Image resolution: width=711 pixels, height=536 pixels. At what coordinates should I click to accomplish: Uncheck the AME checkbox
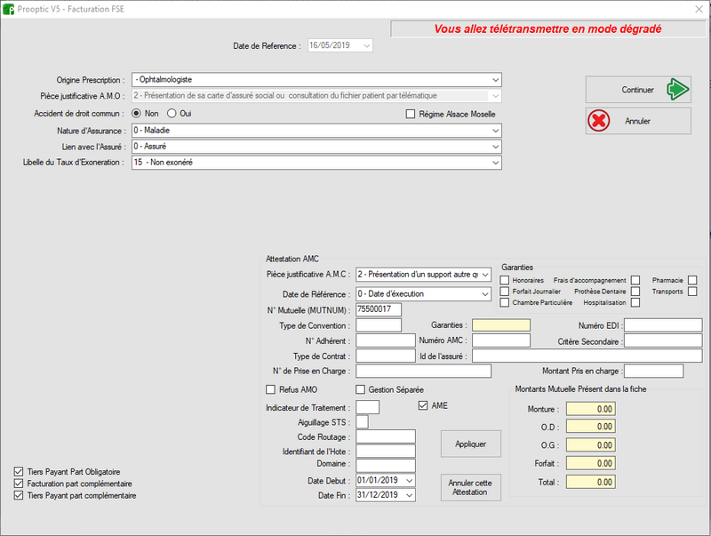(423, 405)
